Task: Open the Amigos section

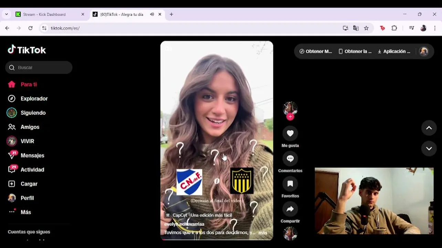Action: pos(24,127)
